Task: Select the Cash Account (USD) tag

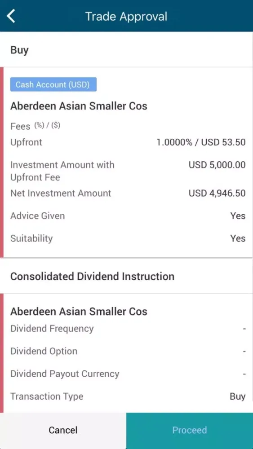Action: coord(53,84)
